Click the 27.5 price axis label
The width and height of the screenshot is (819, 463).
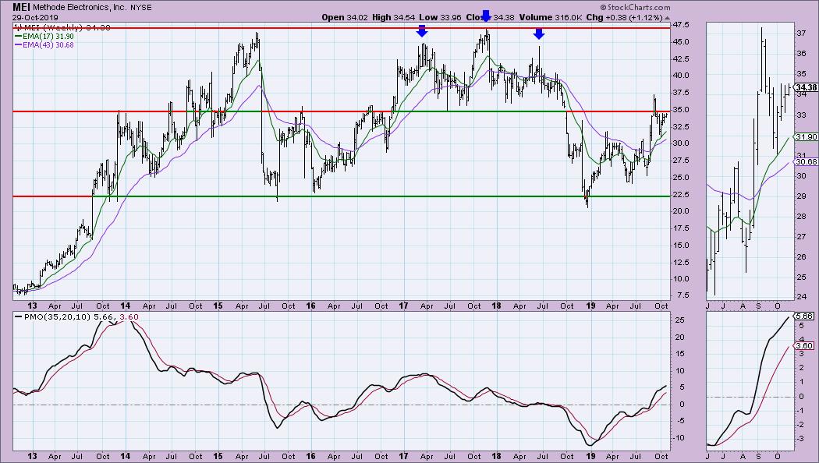[x=681, y=161]
